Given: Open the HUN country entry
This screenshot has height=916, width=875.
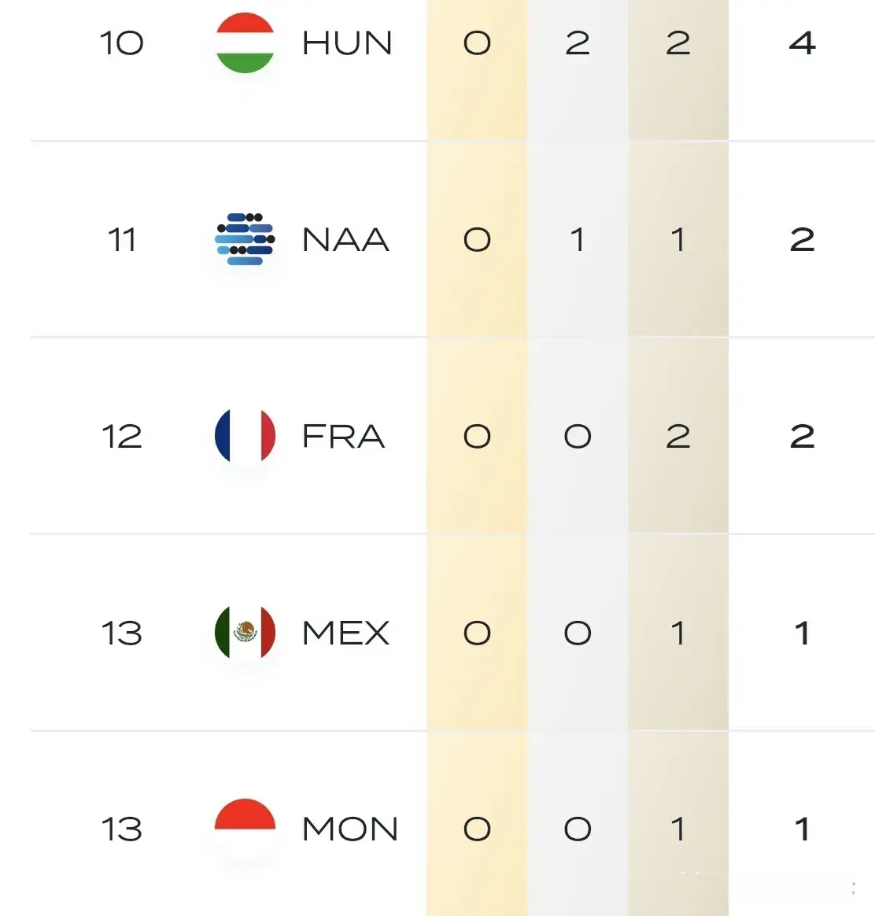Looking at the screenshot, I should [x=347, y=43].
